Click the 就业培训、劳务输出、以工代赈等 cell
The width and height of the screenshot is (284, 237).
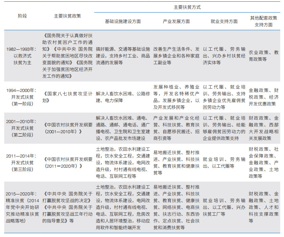tap(224, 163)
